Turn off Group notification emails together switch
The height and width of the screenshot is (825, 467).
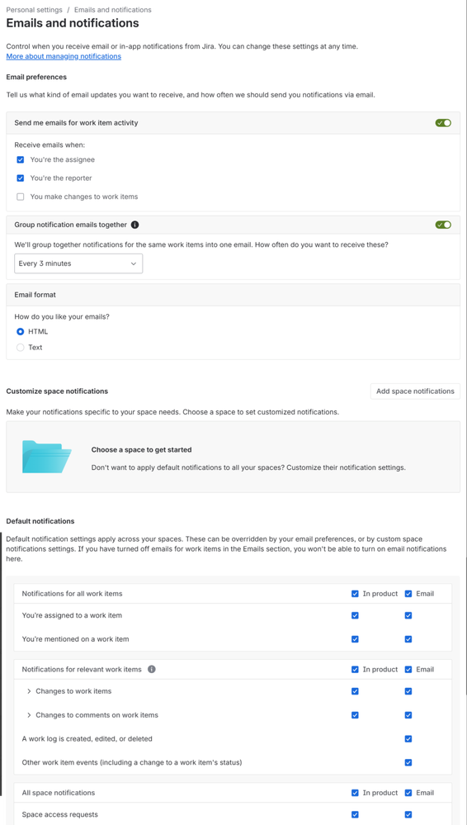click(x=443, y=225)
